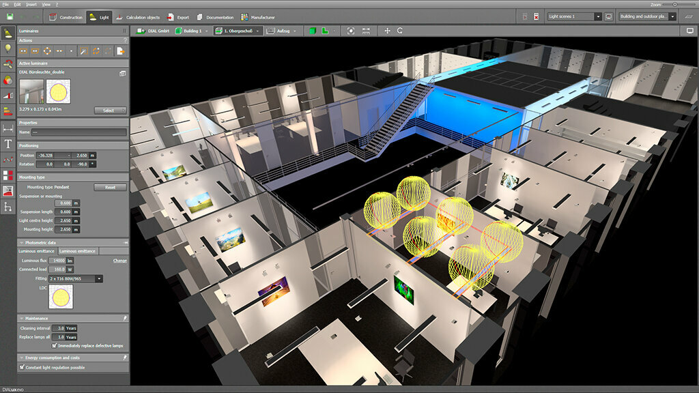
Task: Click the rotate view icon in viewport toolbar
Action: click(400, 31)
